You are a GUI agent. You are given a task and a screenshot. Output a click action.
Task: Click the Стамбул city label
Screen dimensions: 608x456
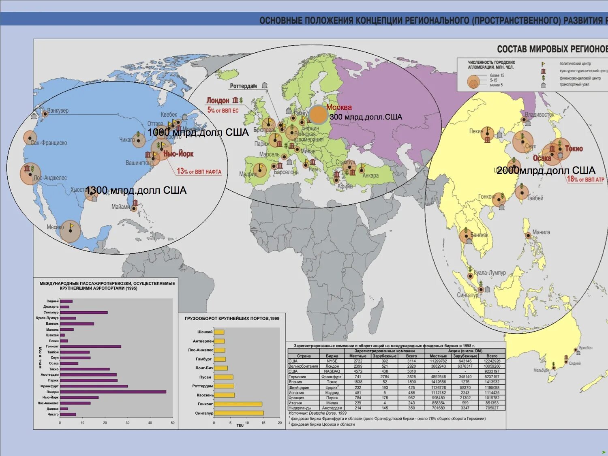pyautogui.click(x=345, y=162)
